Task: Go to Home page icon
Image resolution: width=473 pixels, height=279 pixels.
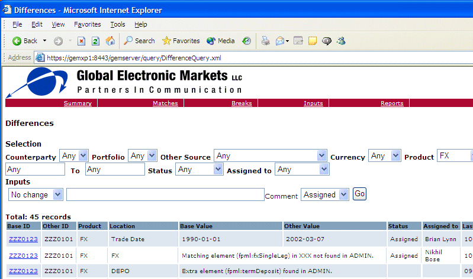Action: click(110, 41)
